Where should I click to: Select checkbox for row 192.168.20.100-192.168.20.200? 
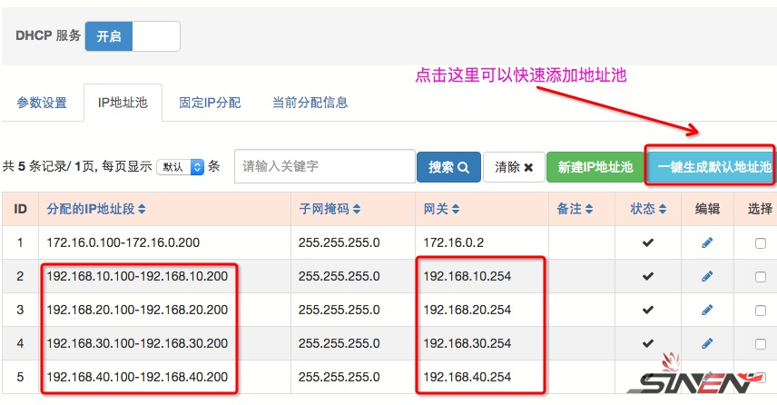[x=760, y=311]
